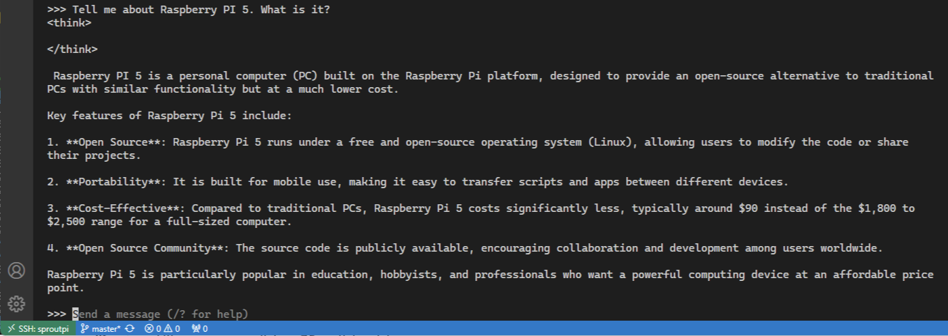
Task: Open the master* git branch picker
Action: tap(101, 328)
